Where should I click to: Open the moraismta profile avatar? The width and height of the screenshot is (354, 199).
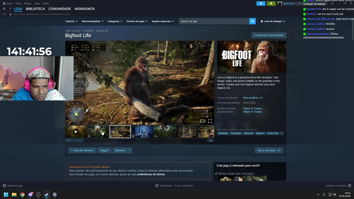coord(280,4)
